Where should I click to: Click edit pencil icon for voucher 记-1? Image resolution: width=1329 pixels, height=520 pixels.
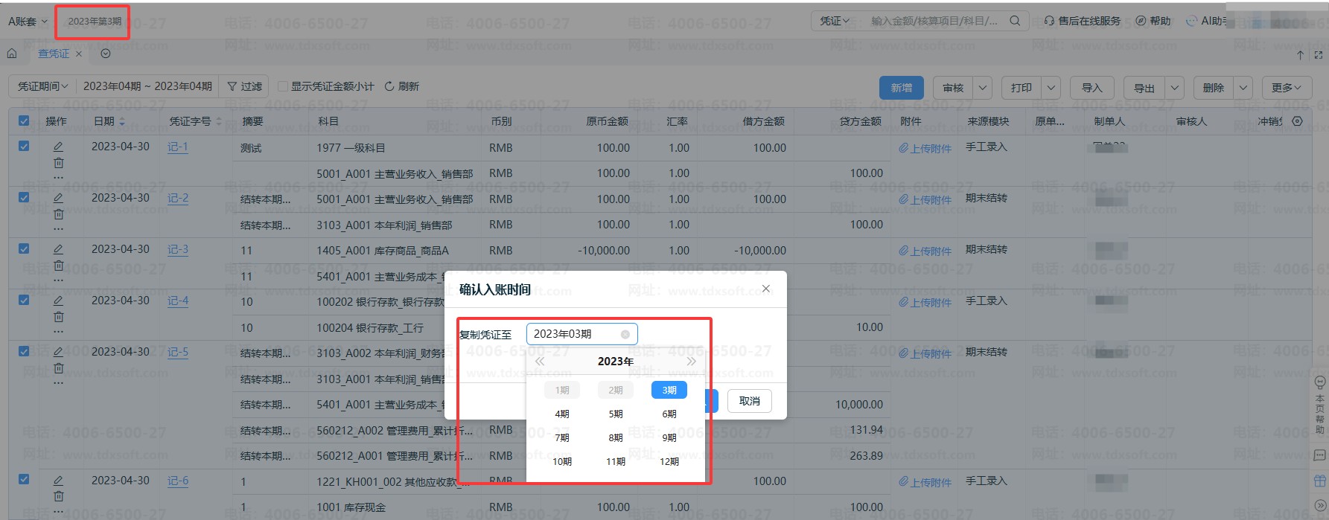point(58,147)
